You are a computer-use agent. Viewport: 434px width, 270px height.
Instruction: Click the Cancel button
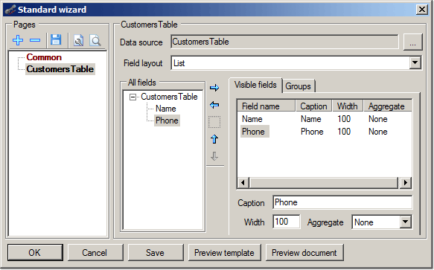coord(95,253)
